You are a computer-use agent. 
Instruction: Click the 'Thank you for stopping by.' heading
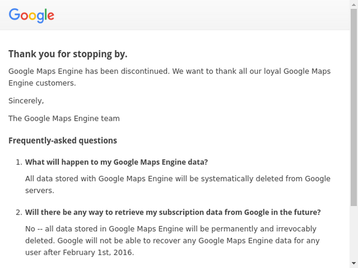(68, 54)
